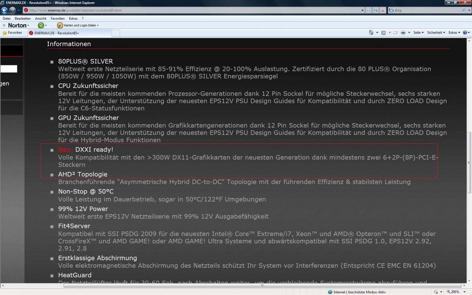Open the ? help menu
This screenshot has width=472, height=295.
pyautogui.click(x=83, y=18)
